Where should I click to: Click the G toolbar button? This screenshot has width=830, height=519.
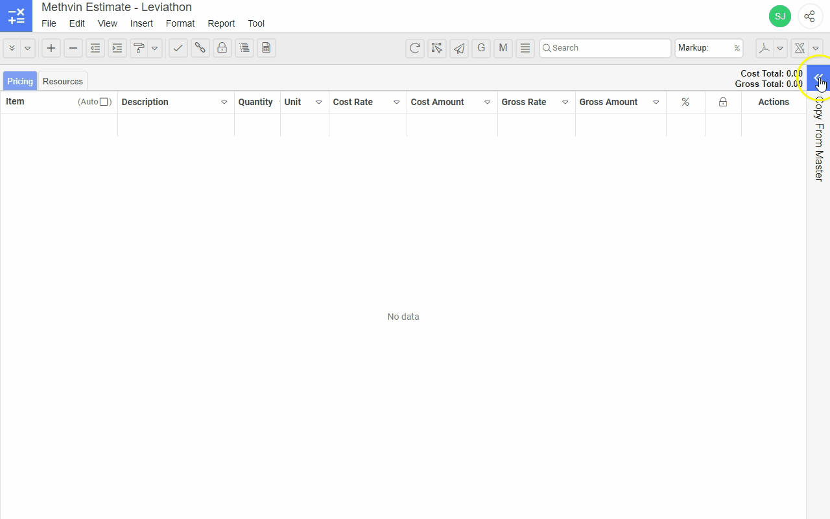[481, 48]
